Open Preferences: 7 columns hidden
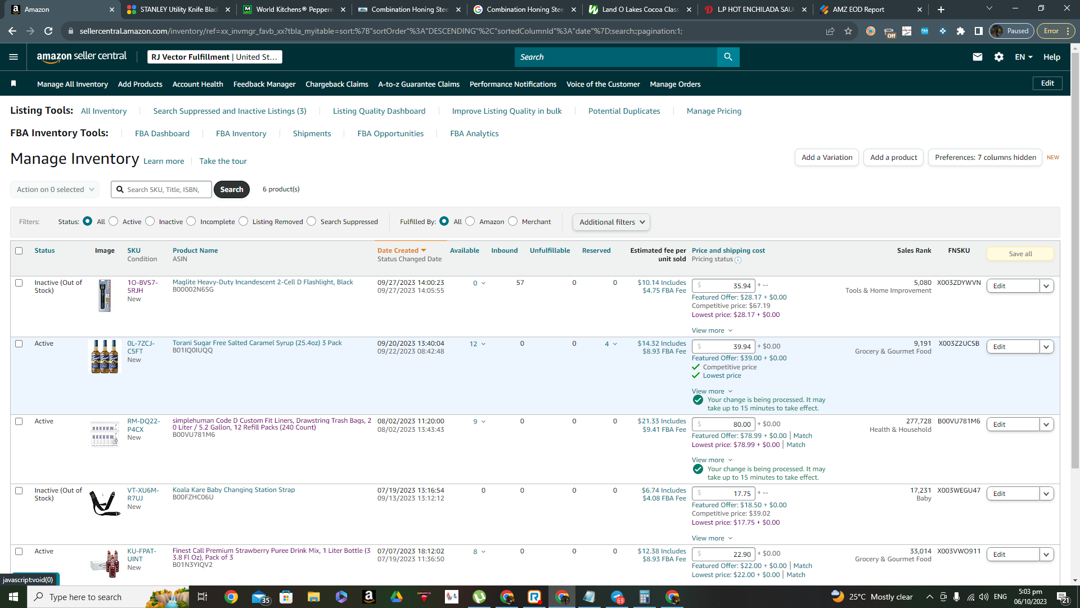The image size is (1080, 608). tap(985, 158)
